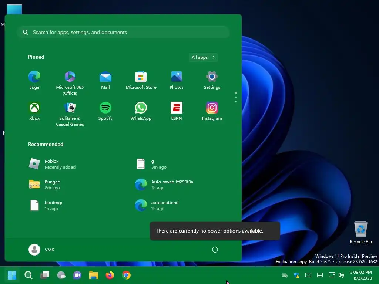Launch Microsoft 365 (Office) app
Screen dimensions: 379x284
point(70,83)
